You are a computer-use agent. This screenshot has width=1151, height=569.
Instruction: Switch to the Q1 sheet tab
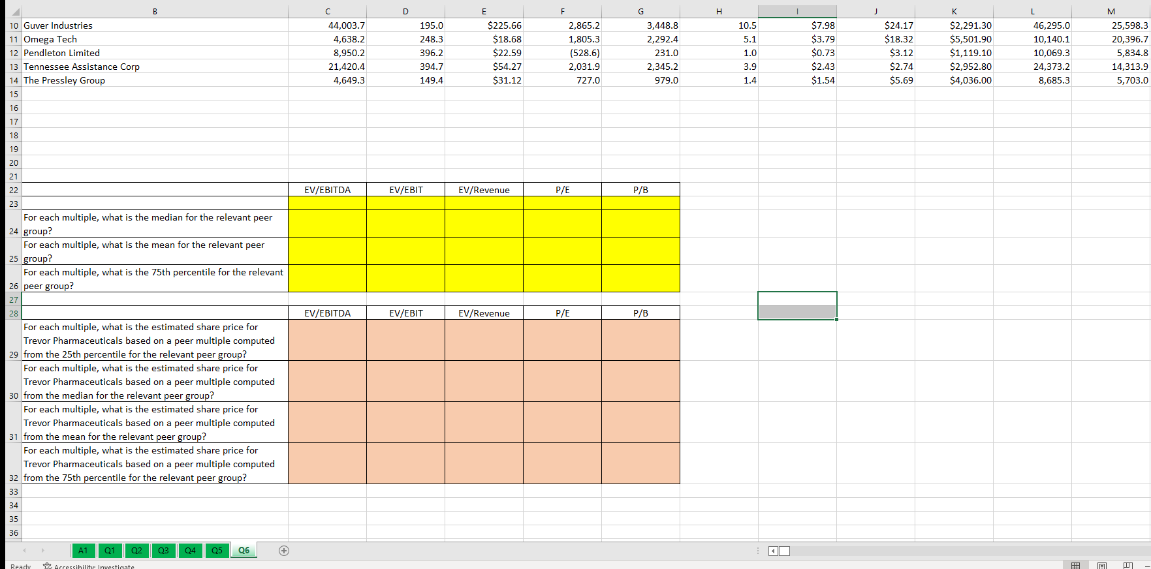coord(110,551)
